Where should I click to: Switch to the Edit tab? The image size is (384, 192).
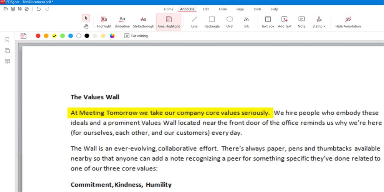coord(206,9)
